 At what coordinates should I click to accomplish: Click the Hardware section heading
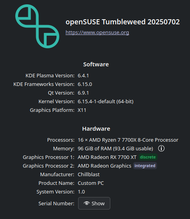pos(96,129)
